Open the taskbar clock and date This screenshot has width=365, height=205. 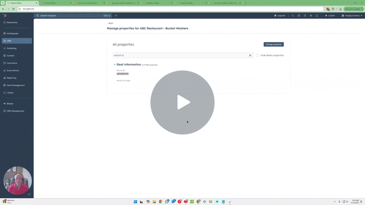[x=355, y=202]
